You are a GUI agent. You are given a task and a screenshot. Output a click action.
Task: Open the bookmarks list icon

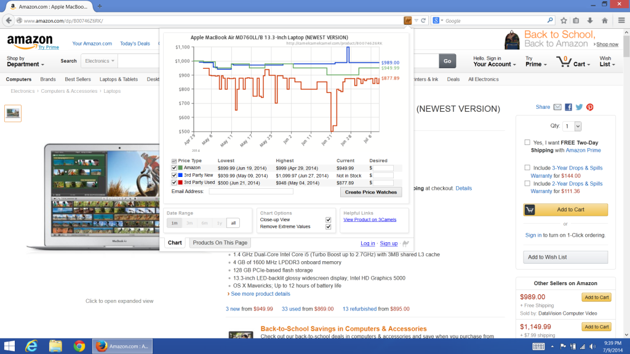pos(576,20)
